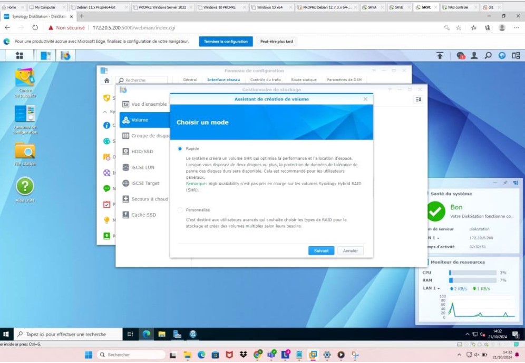Image resolution: width=525 pixels, height=363 pixels.
Task: Select Cache SSD in sidebar
Action: (144, 215)
